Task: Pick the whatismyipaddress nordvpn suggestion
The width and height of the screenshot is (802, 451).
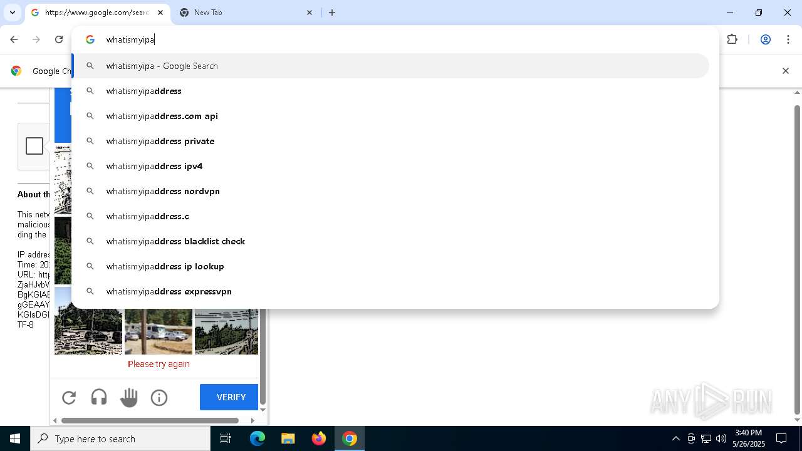Action: click(390, 191)
